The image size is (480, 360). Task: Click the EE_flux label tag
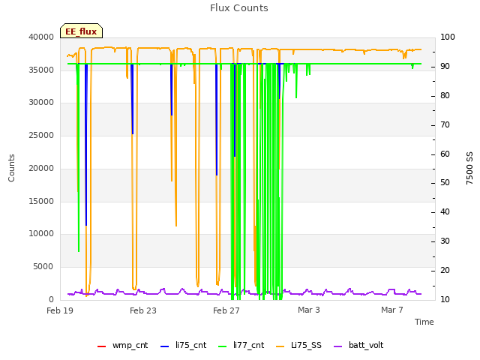81,31
